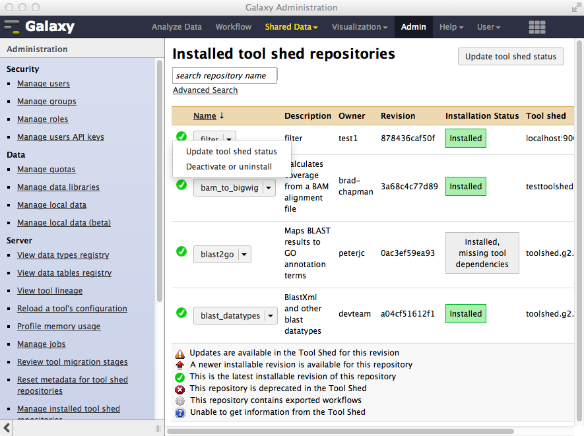Viewport: 584px width, 436px height.
Task: Click owner peterjc cell
Action: (x=352, y=253)
